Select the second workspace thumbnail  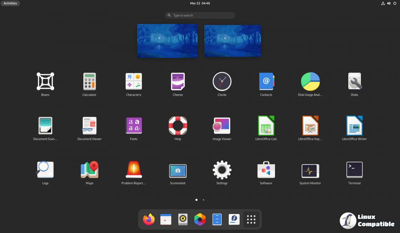(x=233, y=41)
